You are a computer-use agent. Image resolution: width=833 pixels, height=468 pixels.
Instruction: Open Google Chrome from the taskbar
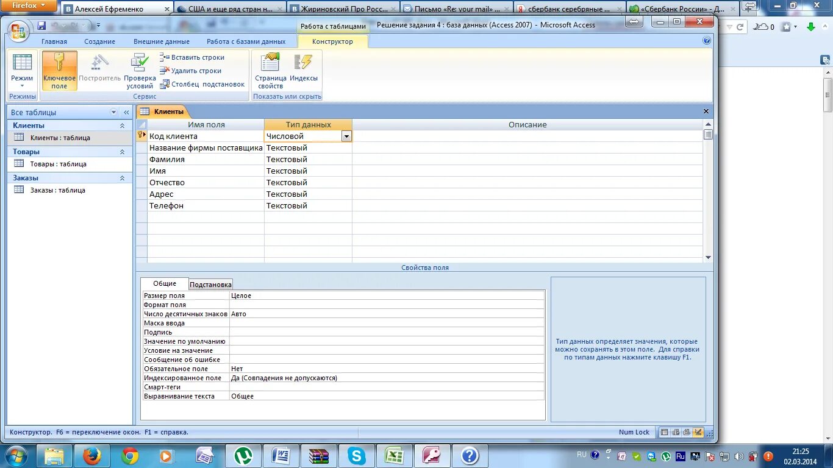[129, 456]
